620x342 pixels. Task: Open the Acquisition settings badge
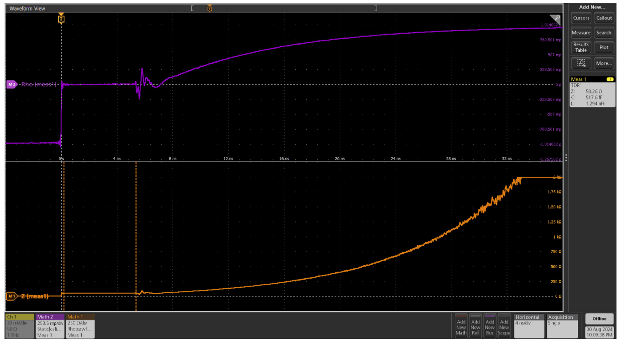[562, 326]
